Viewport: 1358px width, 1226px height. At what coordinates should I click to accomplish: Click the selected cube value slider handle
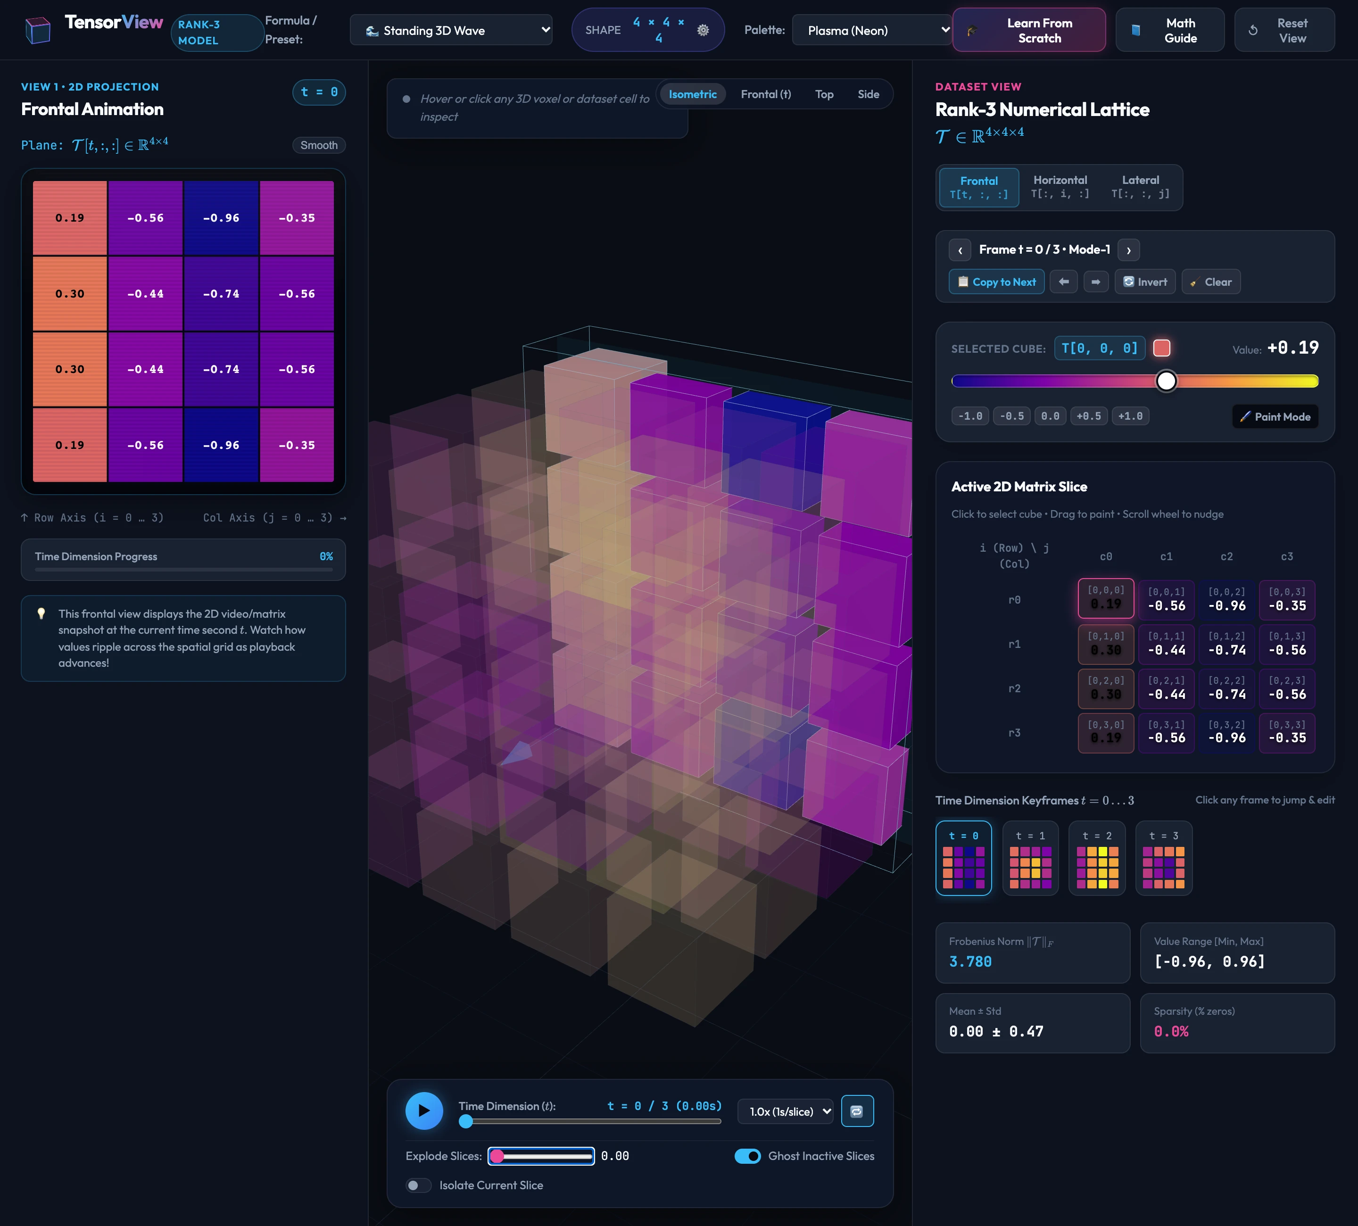click(x=1167, y=381)
